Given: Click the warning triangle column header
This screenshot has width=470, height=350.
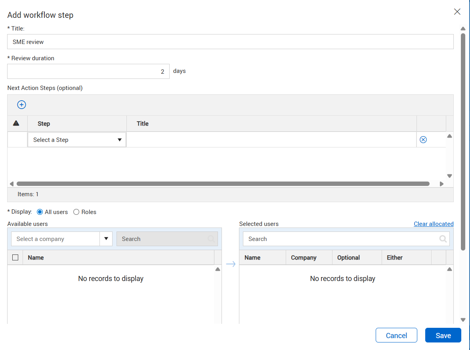Looking at the screenshot, I should [x=16, y=123].
